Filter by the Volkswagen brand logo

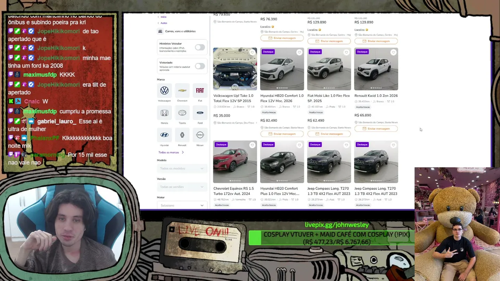coord(164,91)
